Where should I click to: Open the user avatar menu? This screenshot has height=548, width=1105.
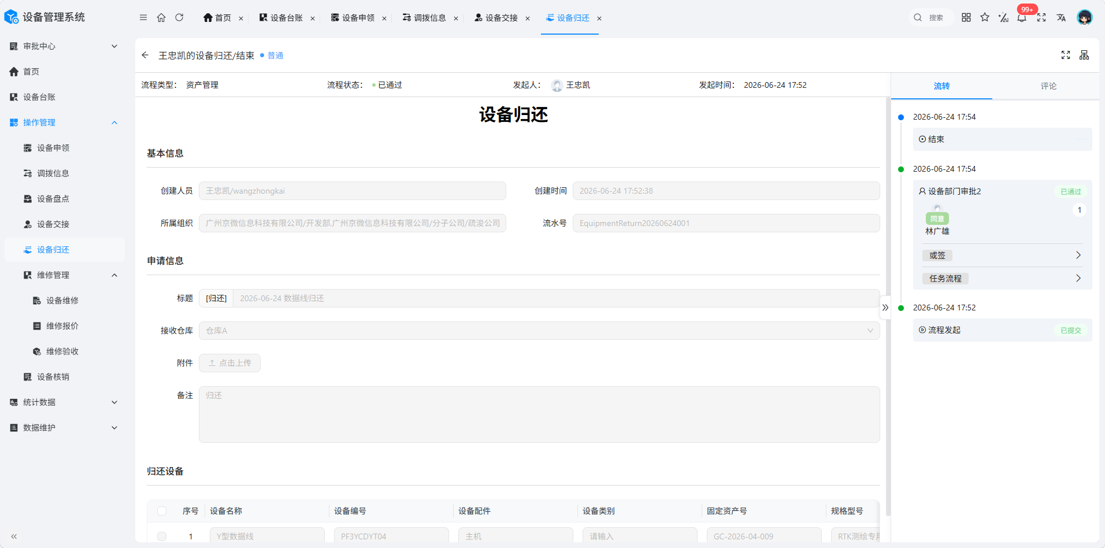(1085, 17)
